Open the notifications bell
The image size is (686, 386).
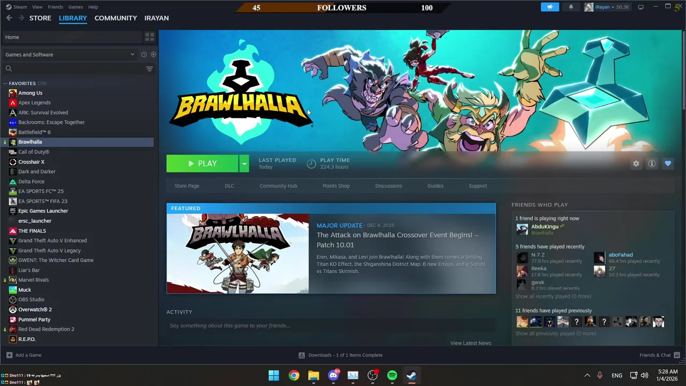[571, 7]
